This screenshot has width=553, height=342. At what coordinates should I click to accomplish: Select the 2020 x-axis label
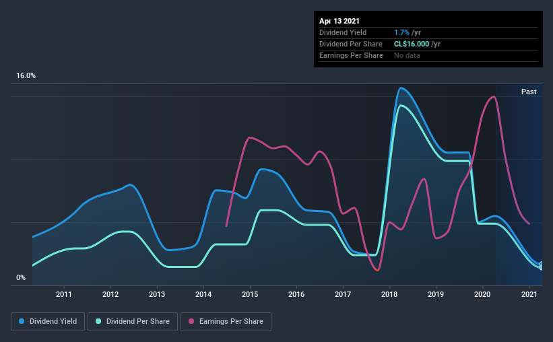point(482,294)
